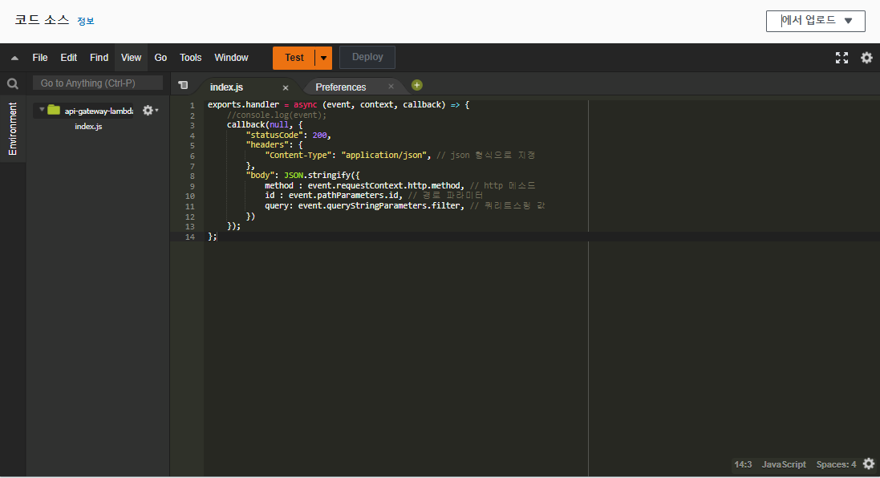Open editor settings gear in the status bar
Screen dimensions: 880x478
pyautogui.click(x=869, y=464)
